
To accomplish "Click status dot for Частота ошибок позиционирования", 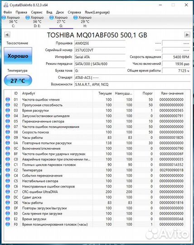I will click(x=8, y=127).
